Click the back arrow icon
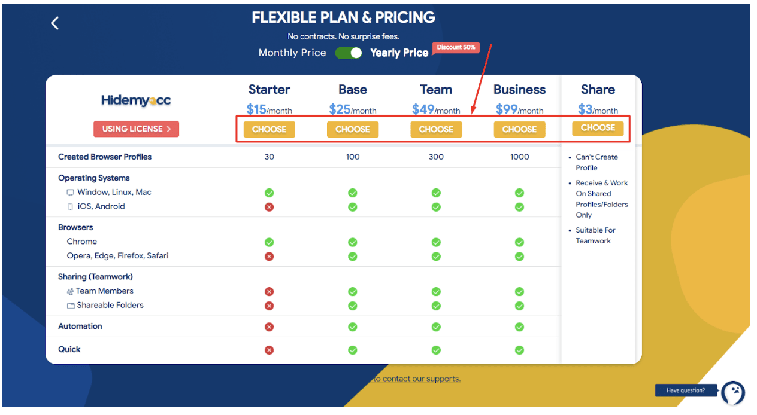The width and height of the screenshot is (757, 415). point(54,23)
